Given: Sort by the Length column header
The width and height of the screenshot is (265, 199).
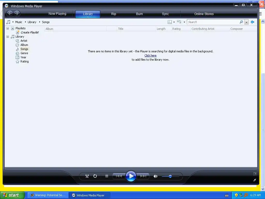Looking at the screenshot, I should [x=163, y=29].
